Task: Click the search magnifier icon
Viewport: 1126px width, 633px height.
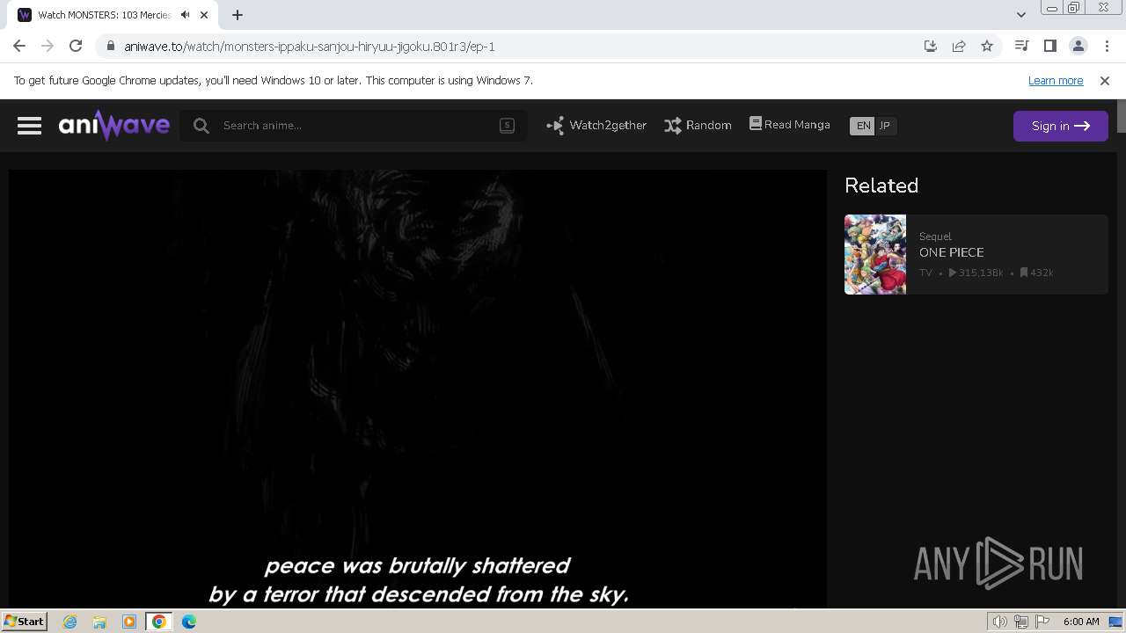Action: 201,126
